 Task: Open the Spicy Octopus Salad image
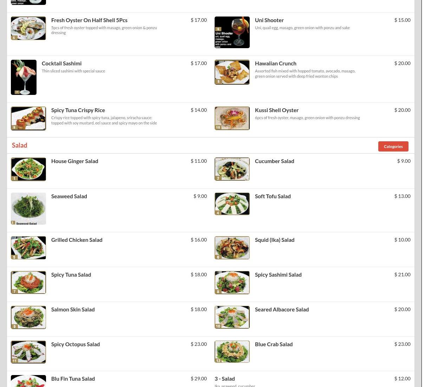(28, 352)
